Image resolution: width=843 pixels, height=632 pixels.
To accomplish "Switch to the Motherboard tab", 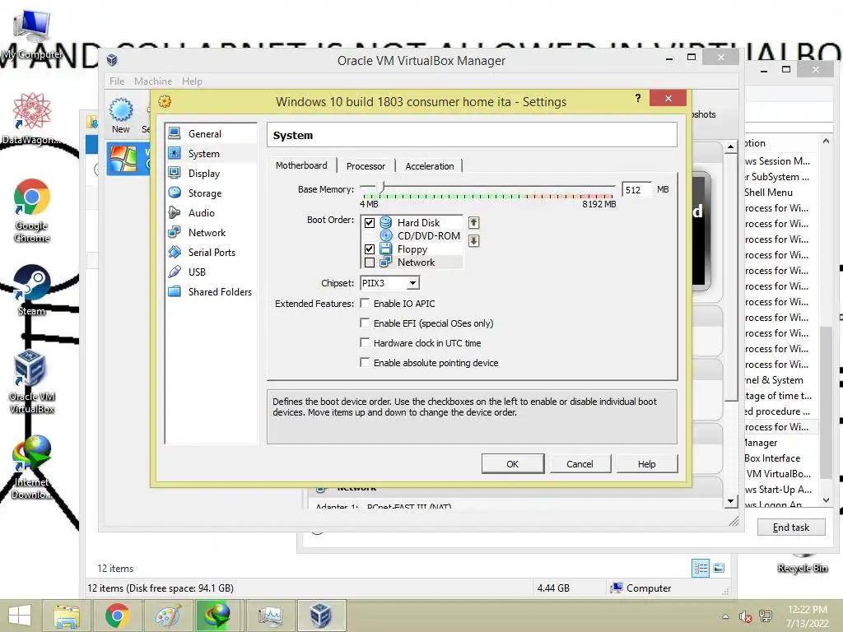I will (301, 165).
